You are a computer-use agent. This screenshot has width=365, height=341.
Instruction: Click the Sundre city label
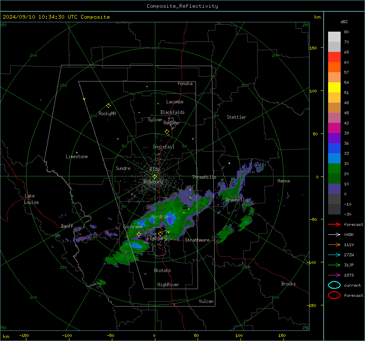point(123,168)
